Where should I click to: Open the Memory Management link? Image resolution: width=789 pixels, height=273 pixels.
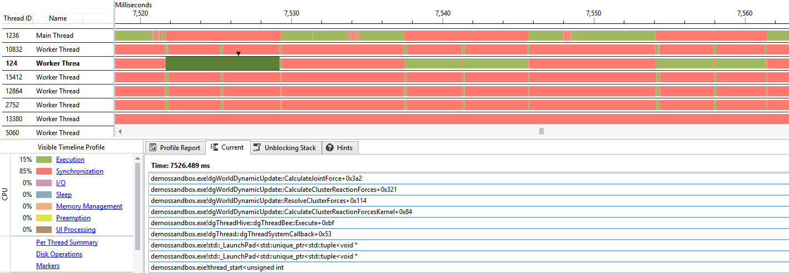coord(89,206)
